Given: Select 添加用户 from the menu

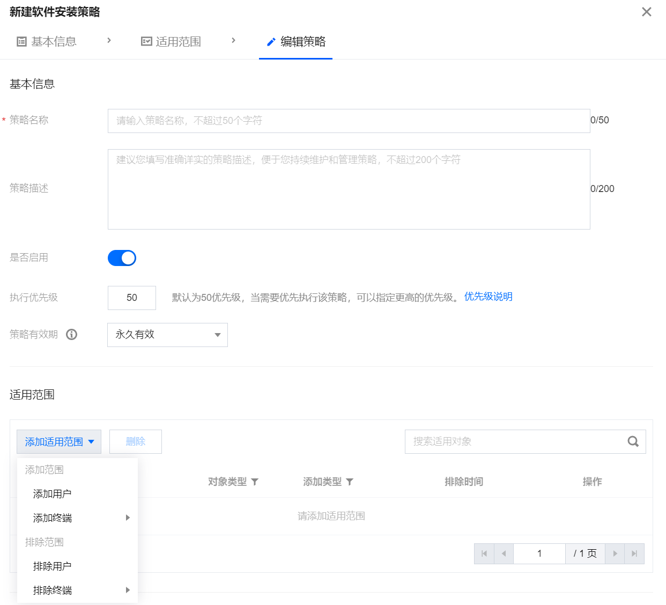Looking at the screenshot, I should click(53, 493).
